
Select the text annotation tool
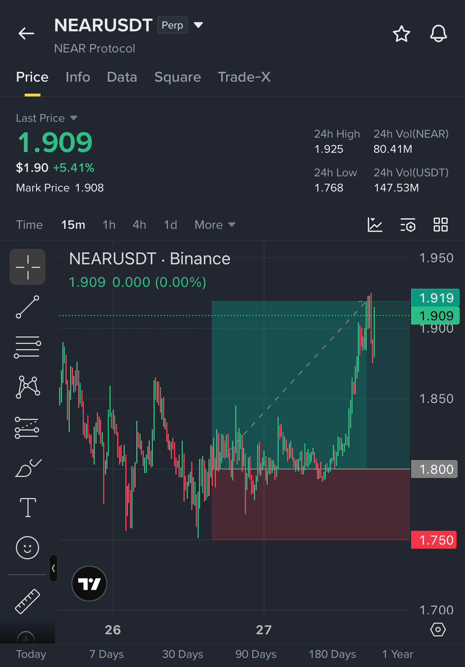click(x=28, y=507)
